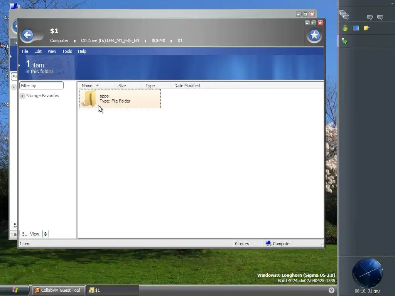Click the green Windows orb sidebar icon
Viewport: 395px width, 296px height.
pos(345,28)
